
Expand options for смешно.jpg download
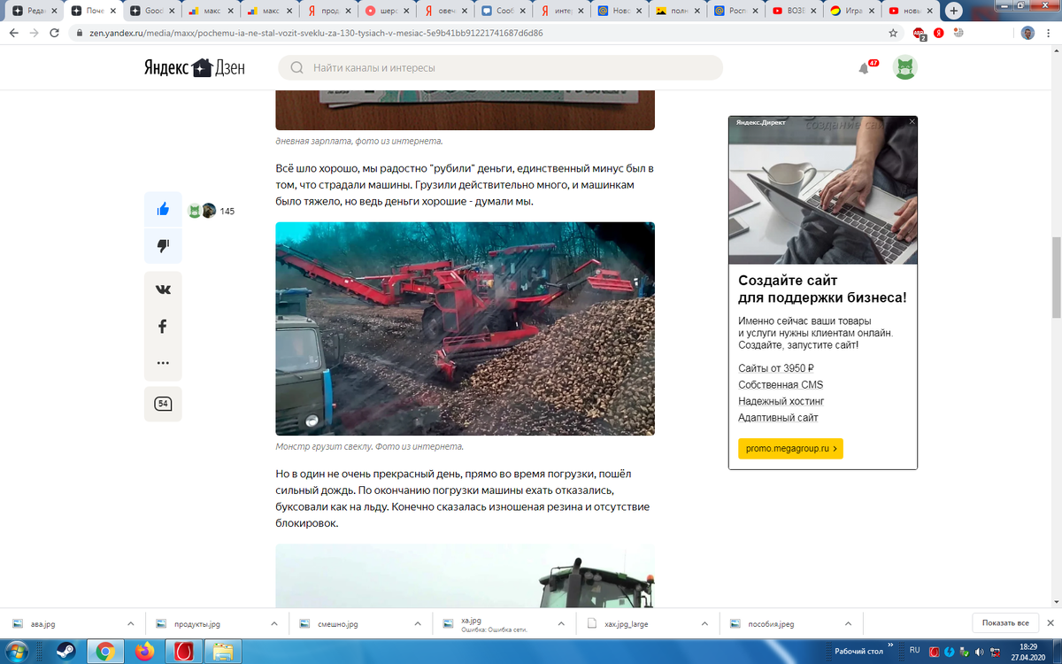[x=419, y=623]
